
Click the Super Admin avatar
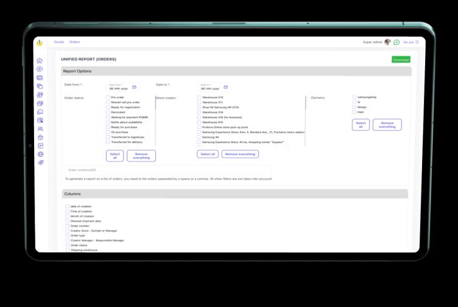[x=387, y=42]
